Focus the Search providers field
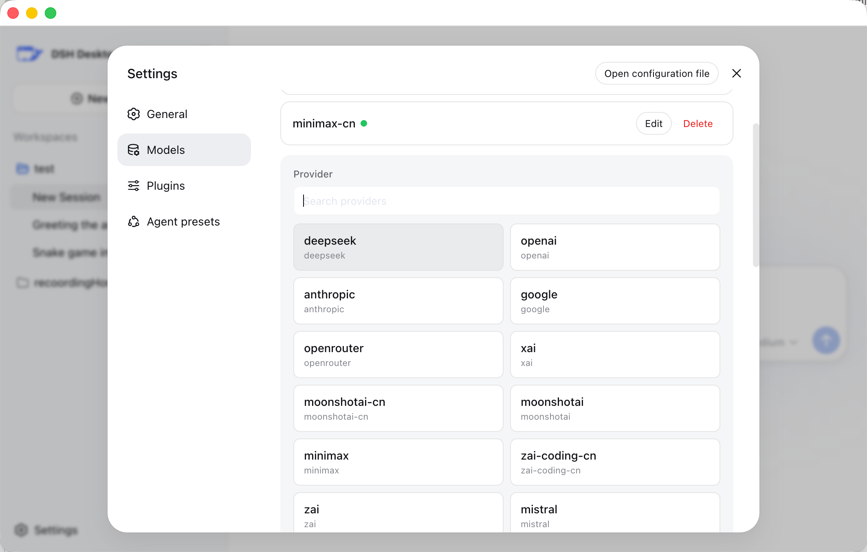The height and width of the screenshot is (552, 867). click(x=506, y=201)
